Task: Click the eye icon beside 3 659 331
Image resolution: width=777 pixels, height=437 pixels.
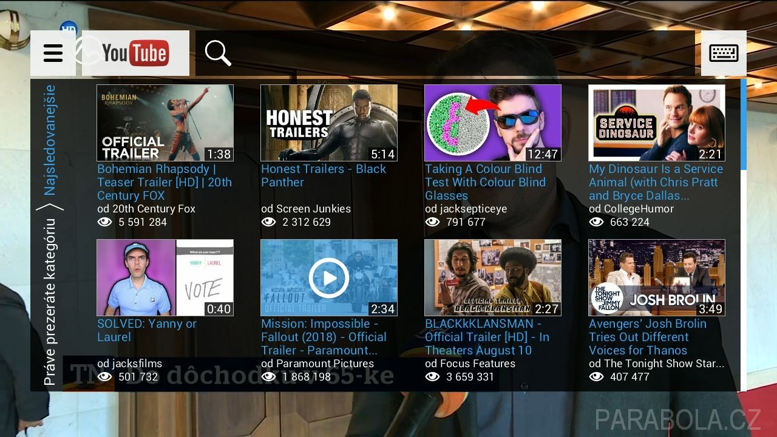Action: click(x=433, y=377)
